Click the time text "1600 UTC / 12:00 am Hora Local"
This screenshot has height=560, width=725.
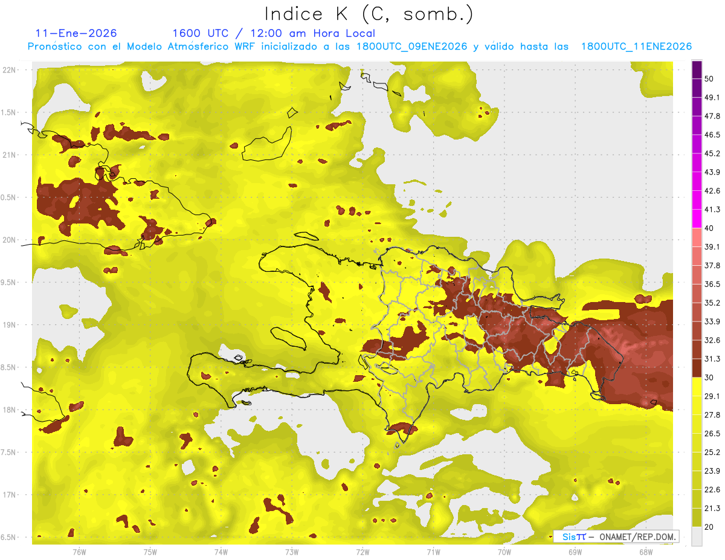pos(274,34)
